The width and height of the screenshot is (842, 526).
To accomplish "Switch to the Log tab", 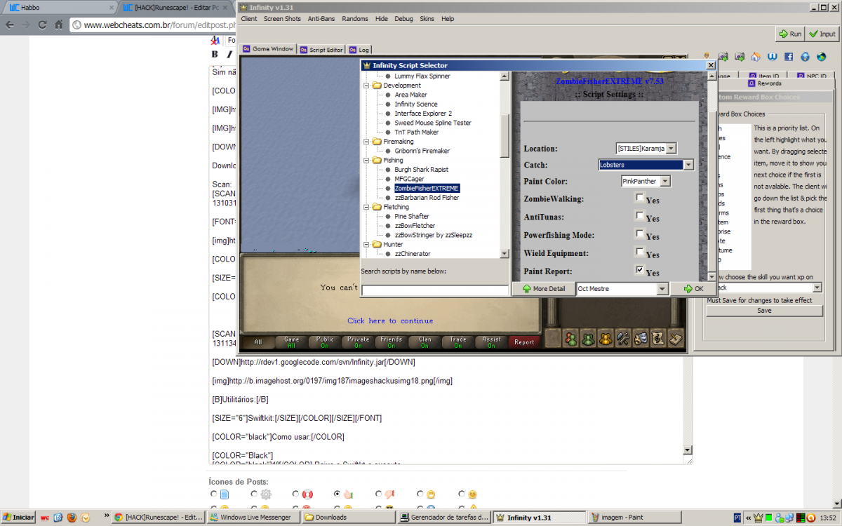I will [359, 50].
